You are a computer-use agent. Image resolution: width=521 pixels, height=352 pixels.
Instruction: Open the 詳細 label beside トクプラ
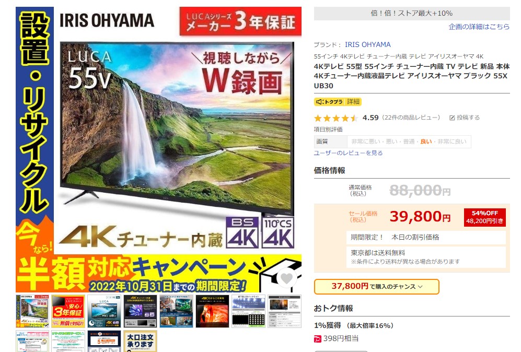tap(353, 102)
